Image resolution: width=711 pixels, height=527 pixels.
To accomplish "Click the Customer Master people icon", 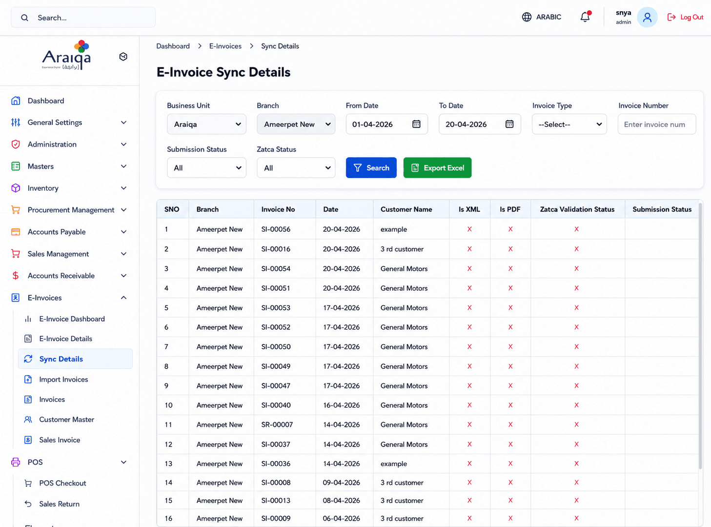I will [x=28, y=420].
